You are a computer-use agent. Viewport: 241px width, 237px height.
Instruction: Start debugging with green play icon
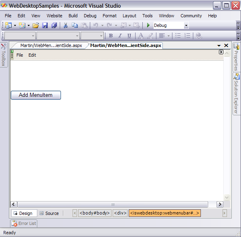click(148, 25)
